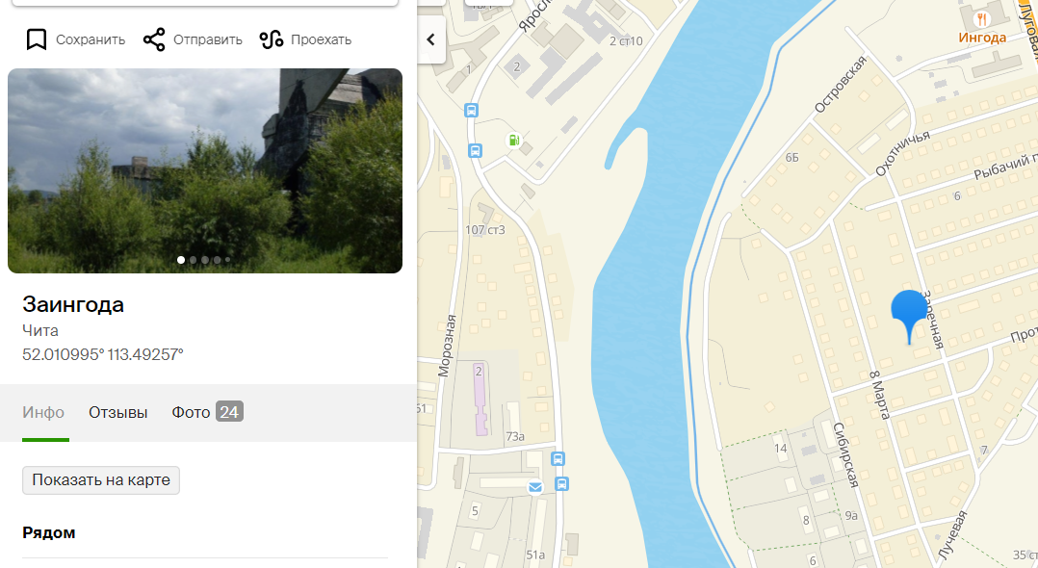Switch to the Отзывы tab
This screenshot has width=1038, height=568.
(x=118, y=412)
